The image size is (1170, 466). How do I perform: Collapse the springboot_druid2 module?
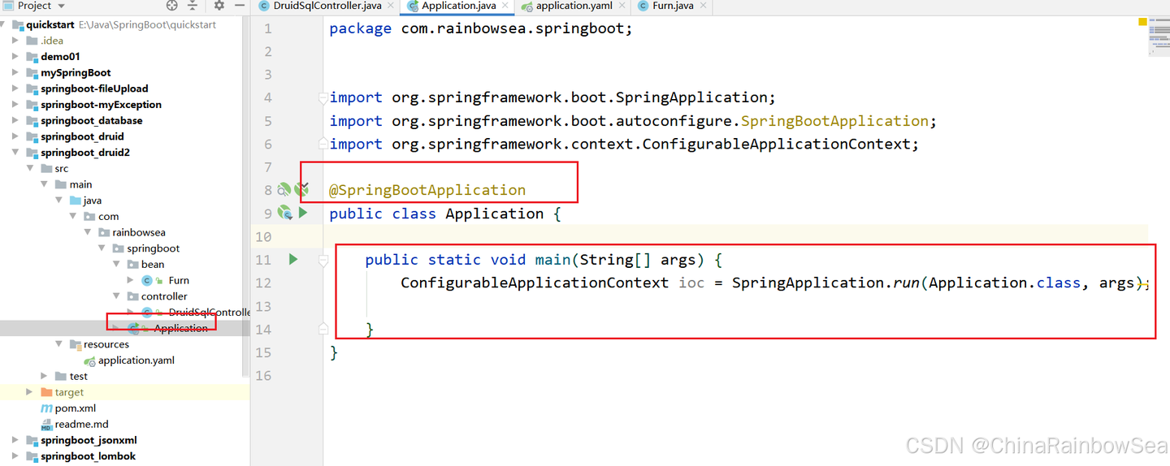tap(15, 153)
